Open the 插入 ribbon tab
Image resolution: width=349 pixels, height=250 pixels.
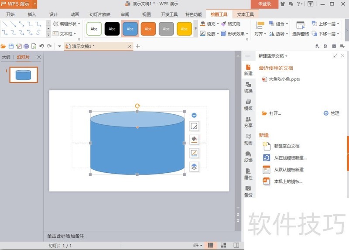(x=31, y=14)
